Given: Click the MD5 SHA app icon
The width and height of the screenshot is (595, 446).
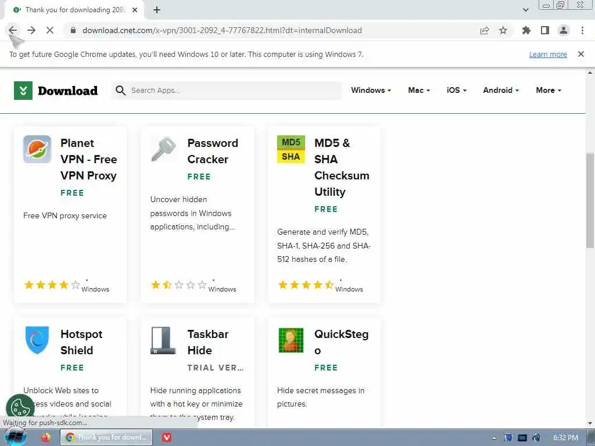Looking at the screenshot, I should coord(291,149).
